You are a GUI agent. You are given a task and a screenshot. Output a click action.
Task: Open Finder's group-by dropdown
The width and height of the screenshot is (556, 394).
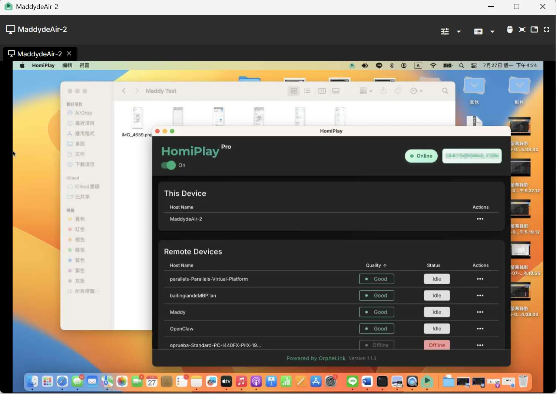(x=366, y=91)
